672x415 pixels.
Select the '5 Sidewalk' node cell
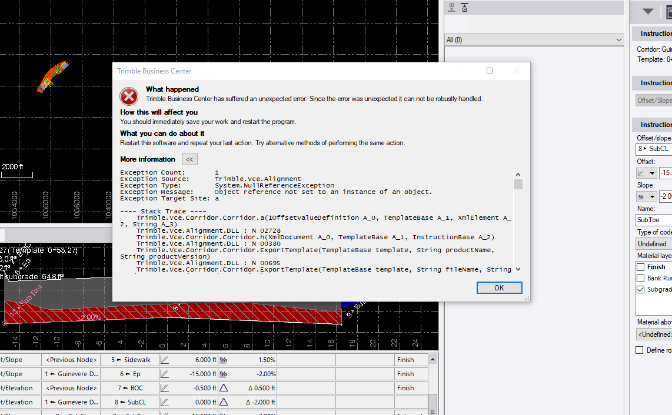(x=130, y=360)
